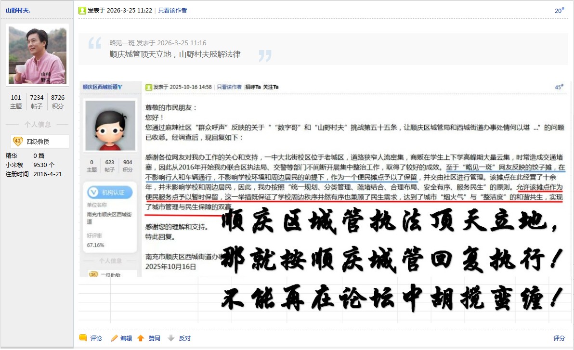
Task: View the 101 主题 count
Action: pyautogui.click(x=16, y=102)
